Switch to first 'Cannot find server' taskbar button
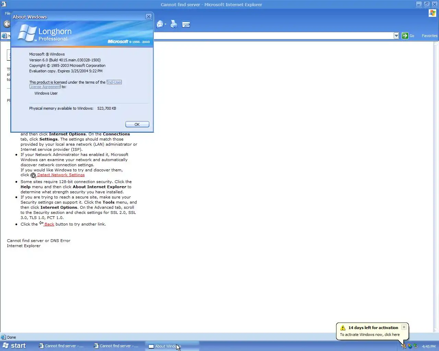Screen dimensions: 439x351 tap(61, 346)
